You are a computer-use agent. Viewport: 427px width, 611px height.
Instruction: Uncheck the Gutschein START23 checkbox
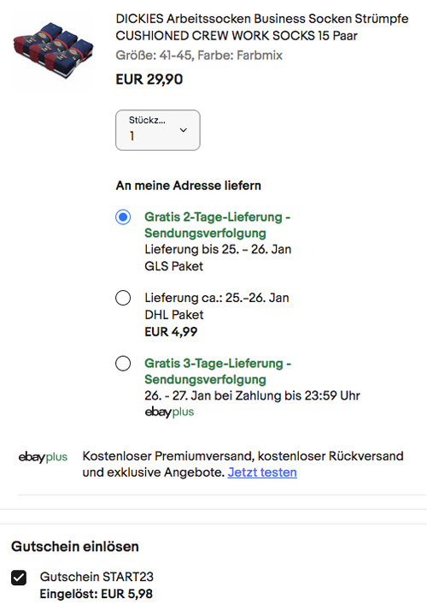click(x=19, y=578)
